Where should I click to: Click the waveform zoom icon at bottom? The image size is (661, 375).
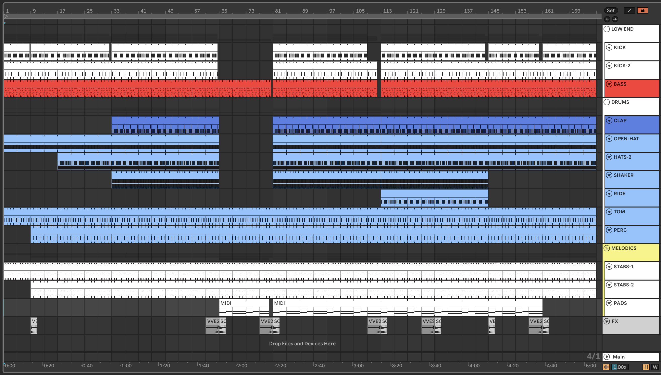coord(606,367)
